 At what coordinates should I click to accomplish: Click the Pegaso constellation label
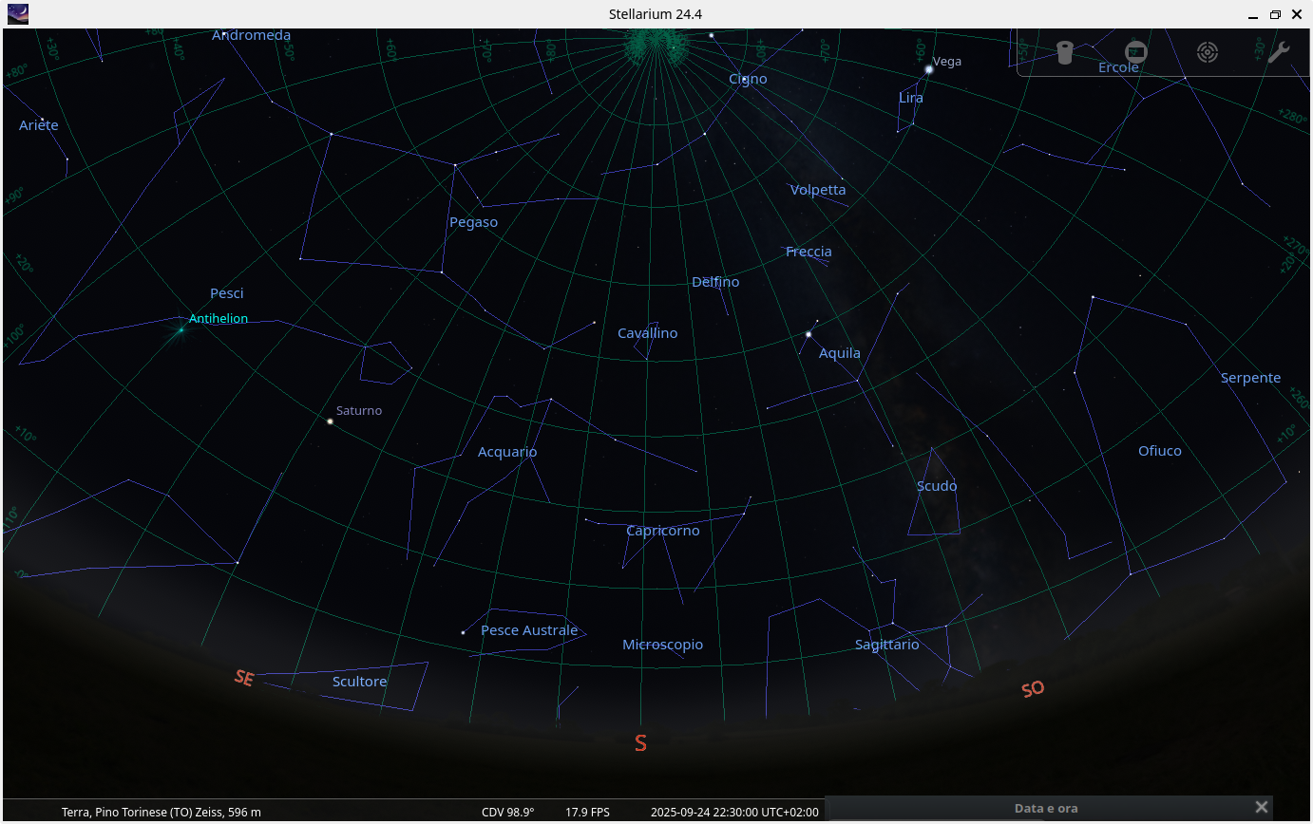click(473, 221)
